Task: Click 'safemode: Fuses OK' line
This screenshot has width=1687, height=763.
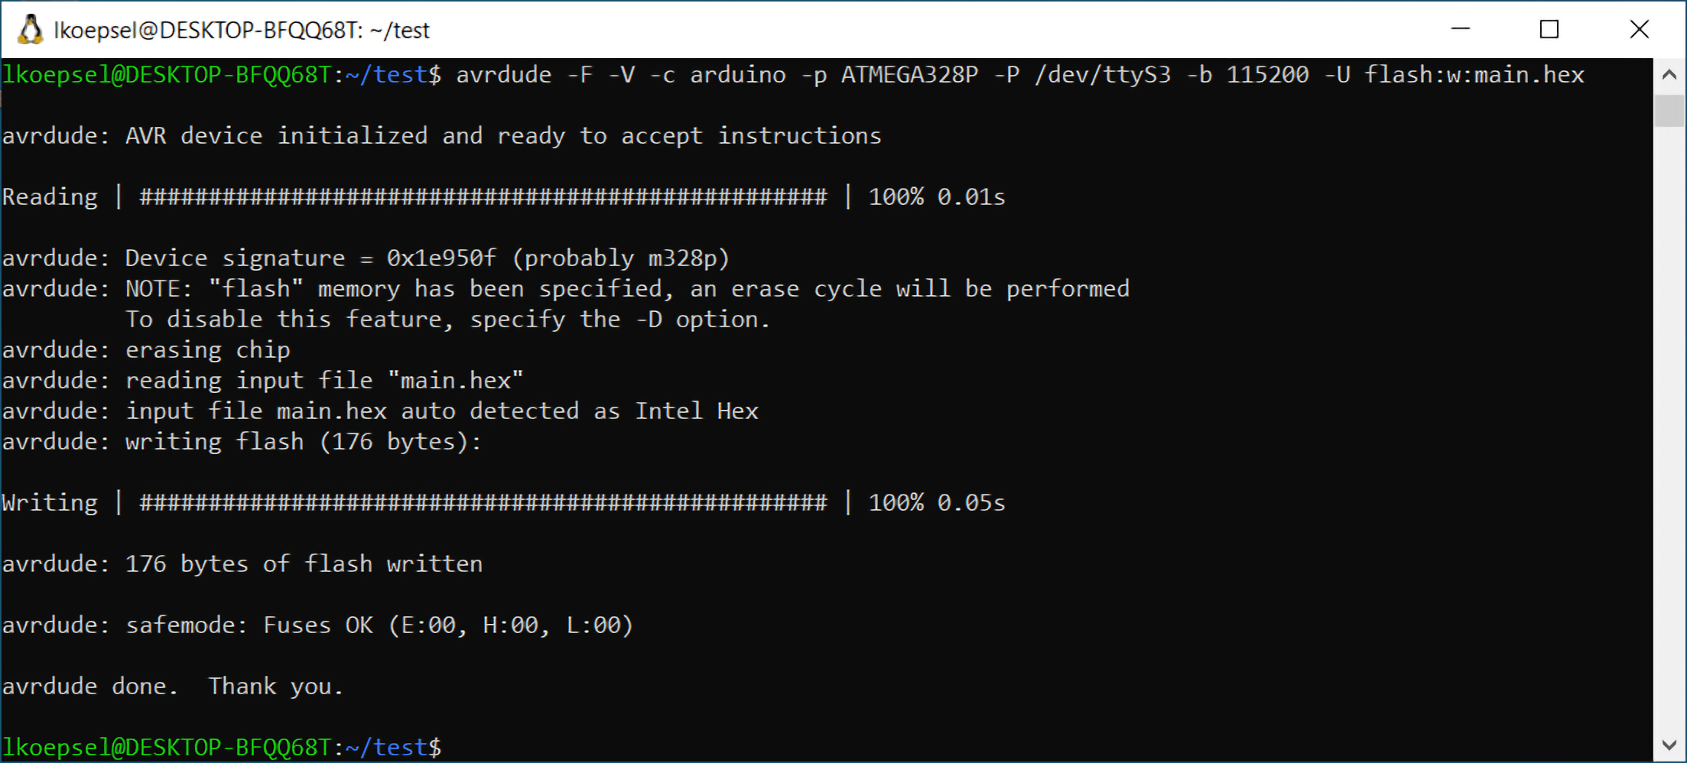Action: (x=318, y=625)
